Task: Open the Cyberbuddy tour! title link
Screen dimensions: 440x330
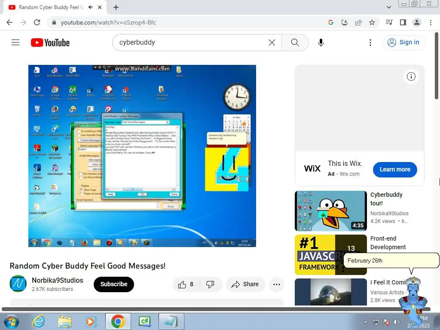Action: tap(386, 199)
